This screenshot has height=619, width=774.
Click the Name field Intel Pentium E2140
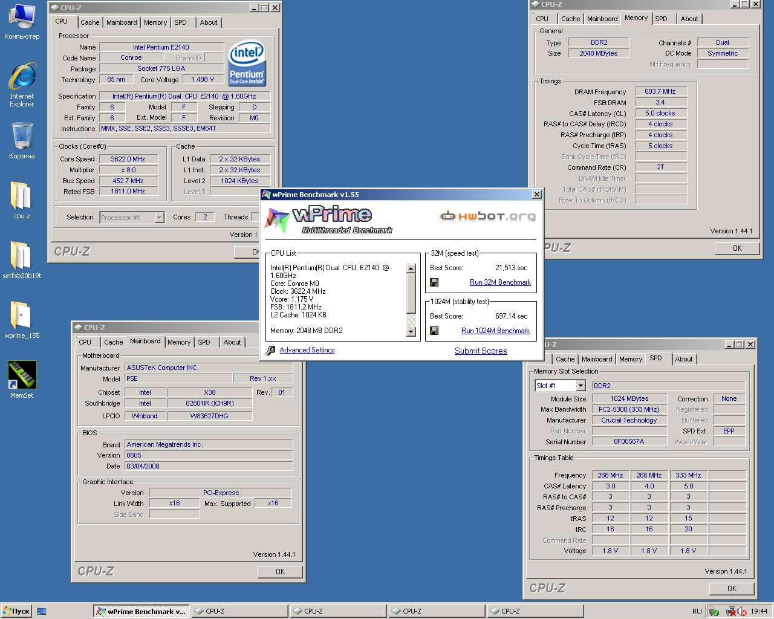point(161,47)
